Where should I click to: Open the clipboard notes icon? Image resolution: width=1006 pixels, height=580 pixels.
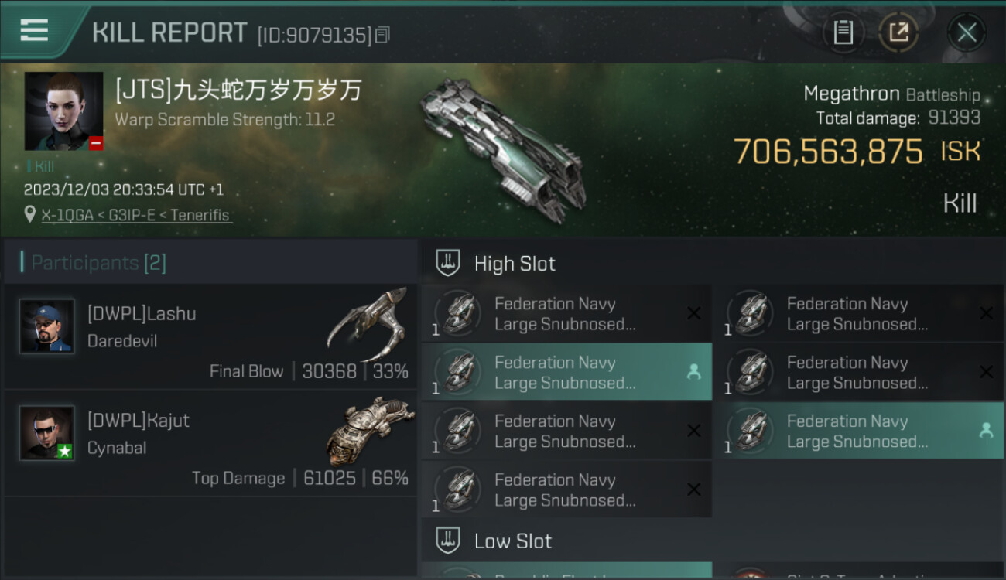[x=843, y=32]
